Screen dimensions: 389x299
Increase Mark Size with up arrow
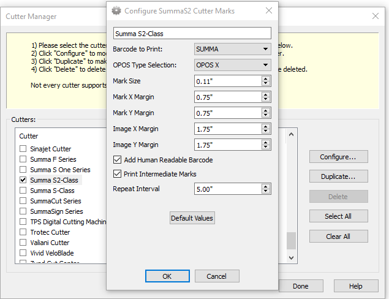266,78
